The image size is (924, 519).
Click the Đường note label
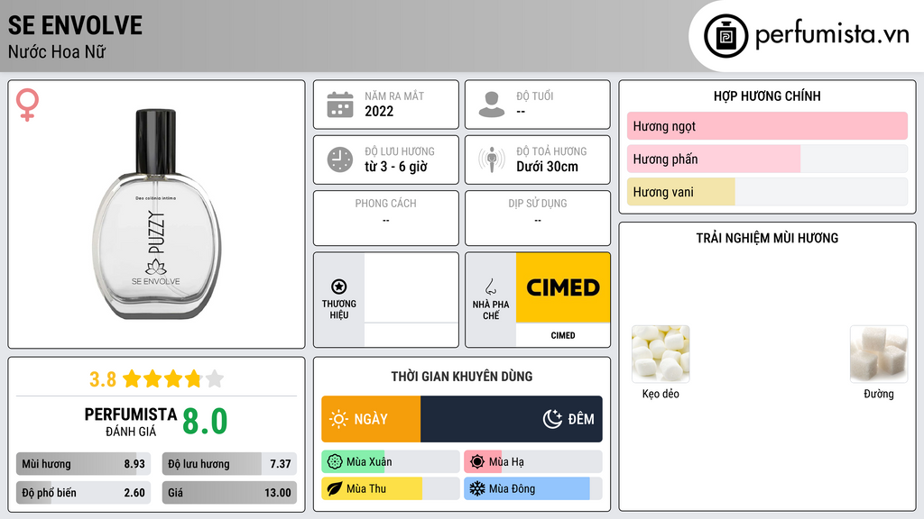879,395
